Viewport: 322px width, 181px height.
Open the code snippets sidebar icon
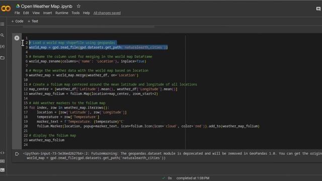pyautogui.click(x=2, y=153)
